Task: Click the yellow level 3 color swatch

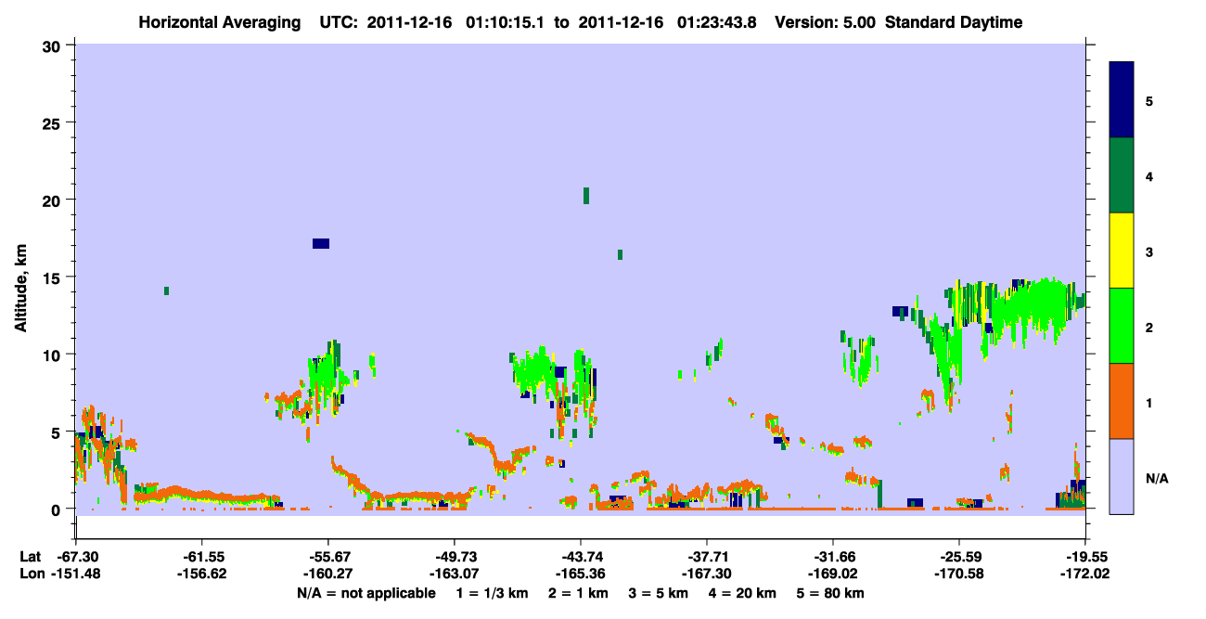Action: click(1122, 251)
